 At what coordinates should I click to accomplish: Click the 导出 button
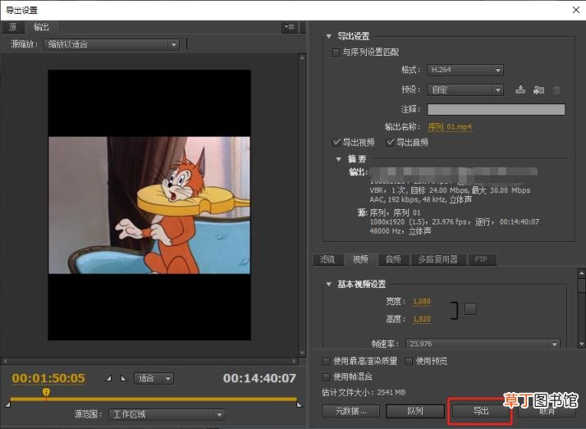pos(481,411)
